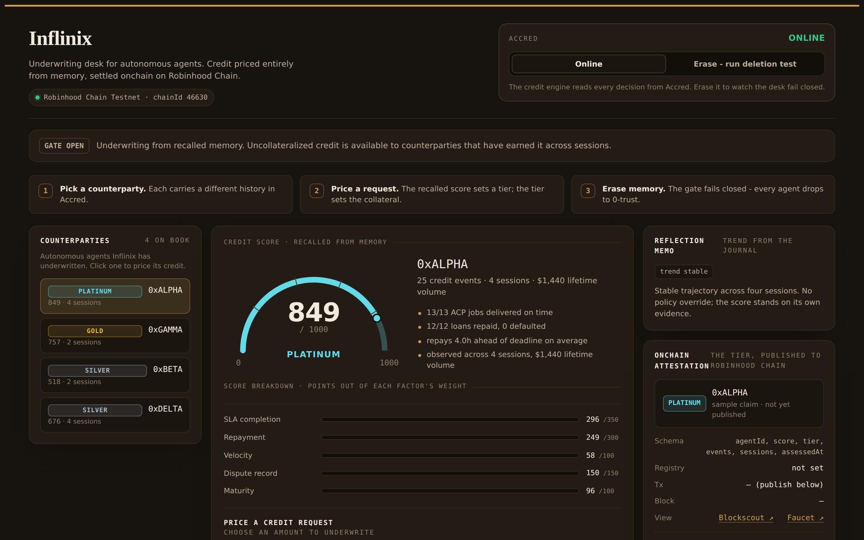Select the 0xALPHA counterparty card
Image resolution: width=864 pixels, height=540 pixels.
pos(115,296)
